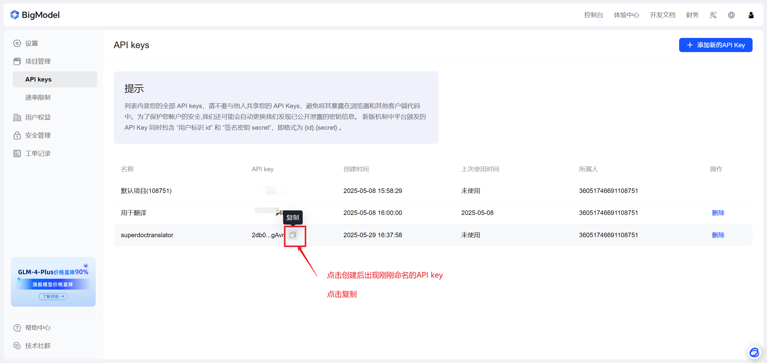767x363 pixels.
Task: Select the API keys sidebar item
Action: pos(38,79)
